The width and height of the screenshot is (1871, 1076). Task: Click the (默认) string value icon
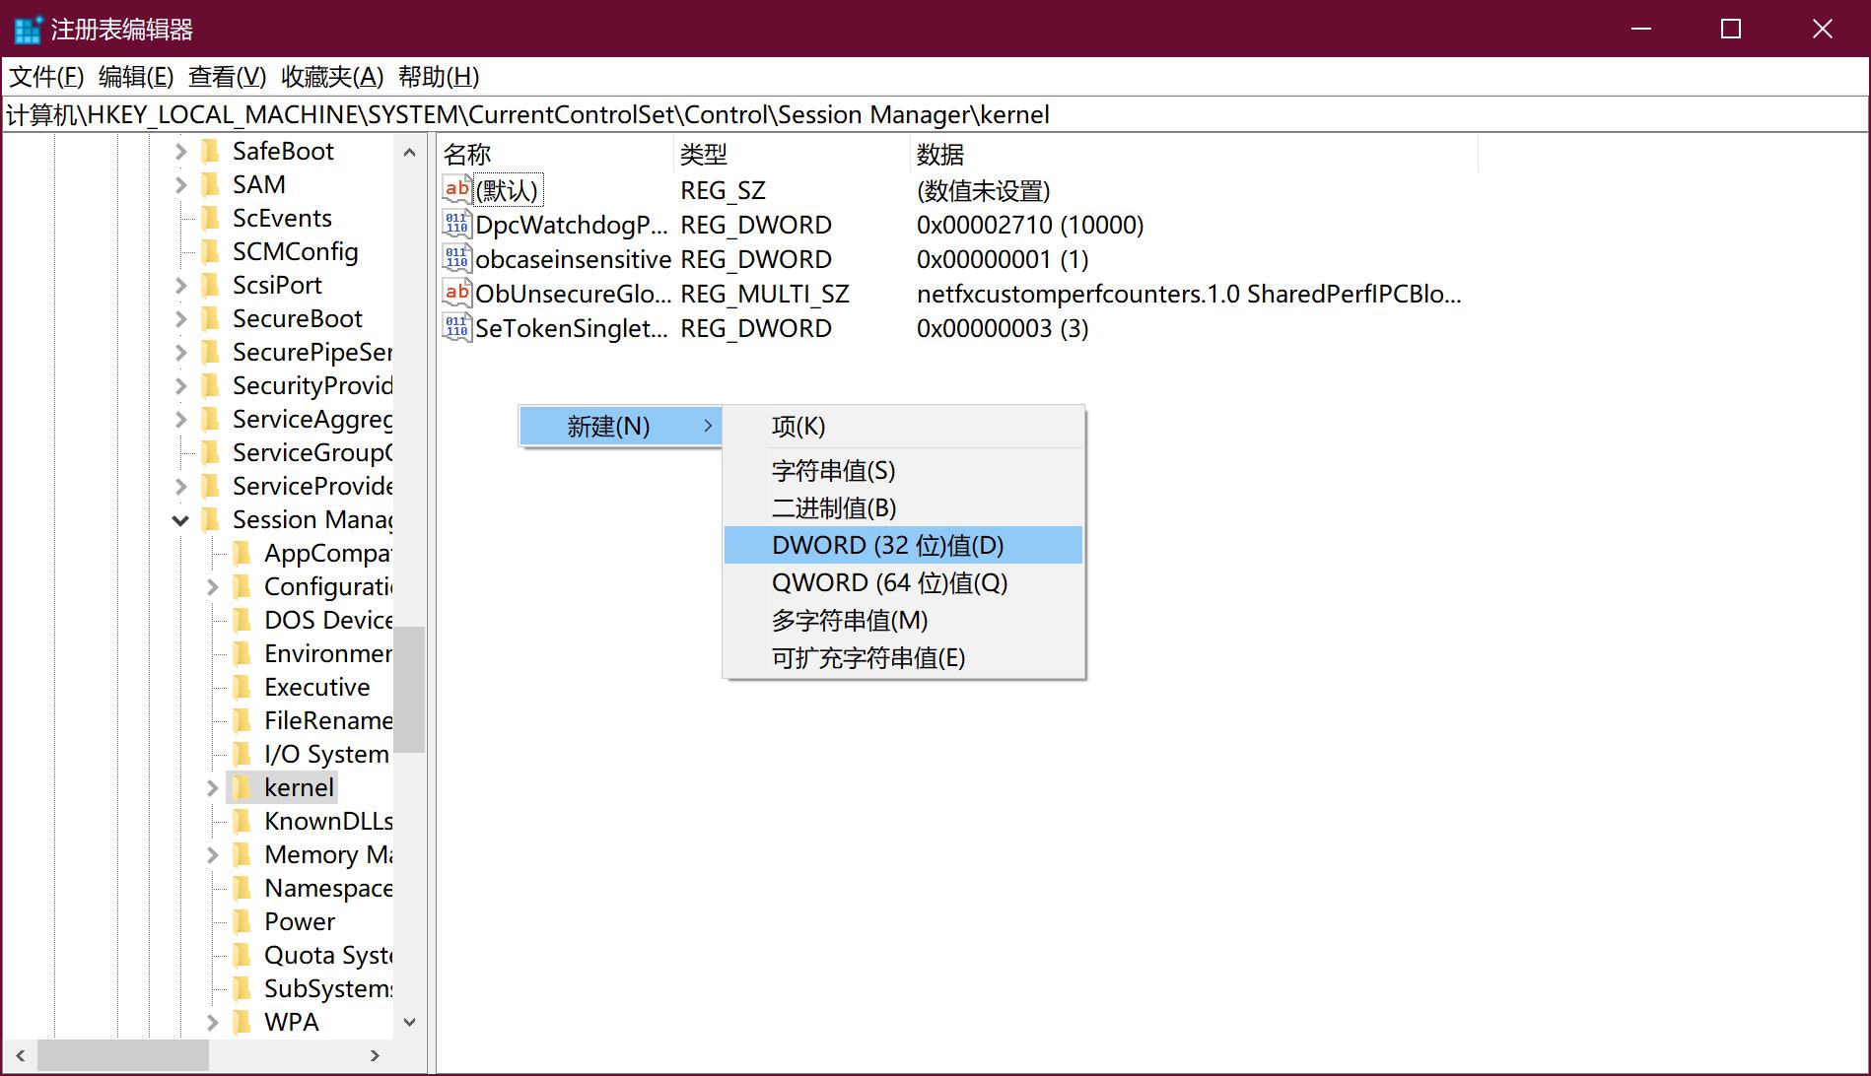point(456,190)
